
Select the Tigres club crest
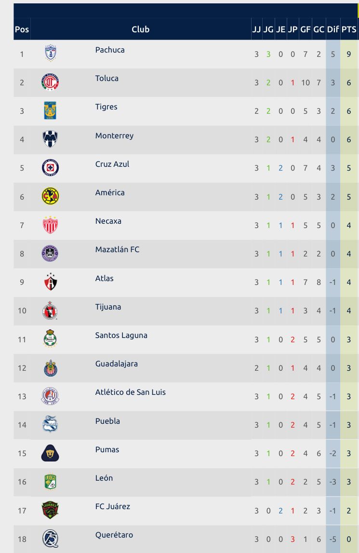(x=50, y=111)
